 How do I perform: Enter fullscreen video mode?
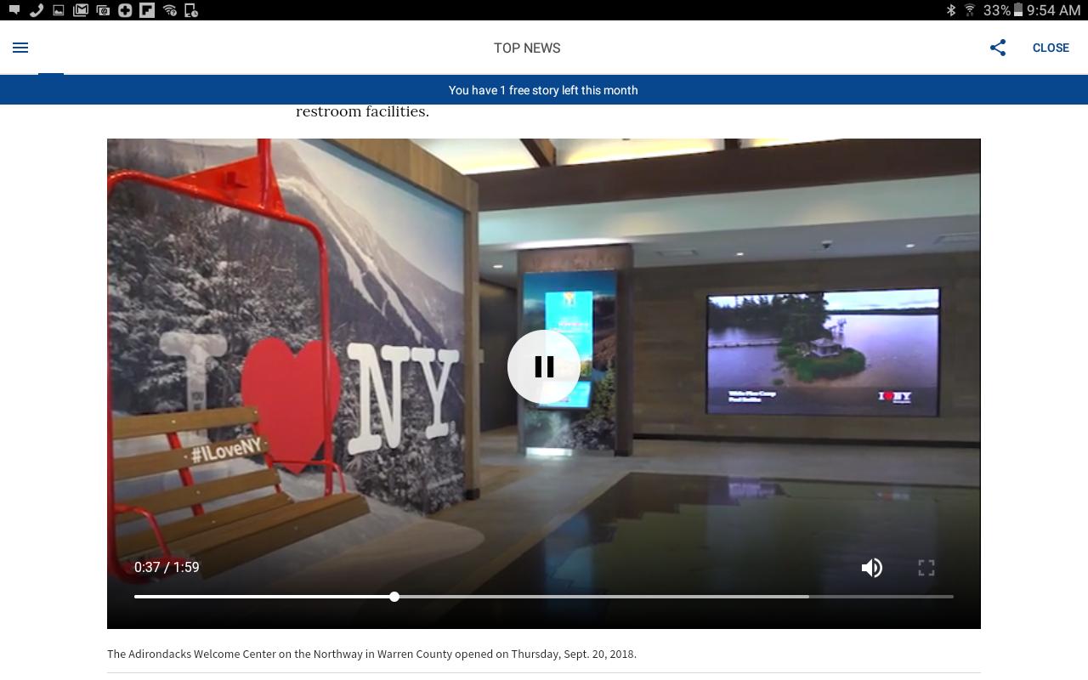(x=926, y=568)
